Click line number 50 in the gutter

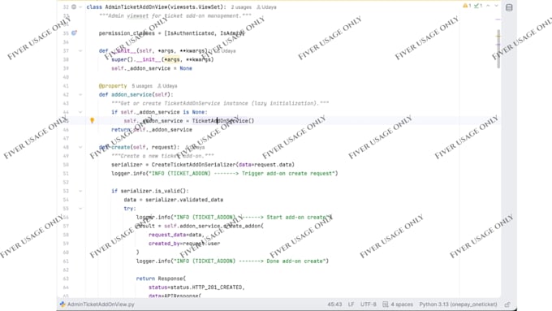(66, 165)
